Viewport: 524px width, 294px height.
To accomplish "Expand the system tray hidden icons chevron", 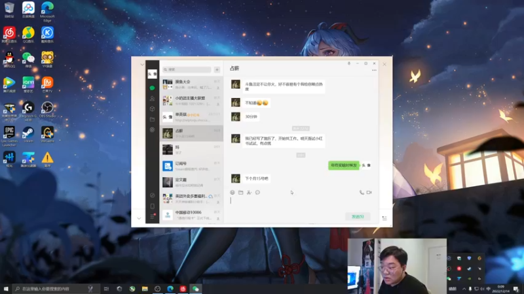I will click(x=464, y=289).
